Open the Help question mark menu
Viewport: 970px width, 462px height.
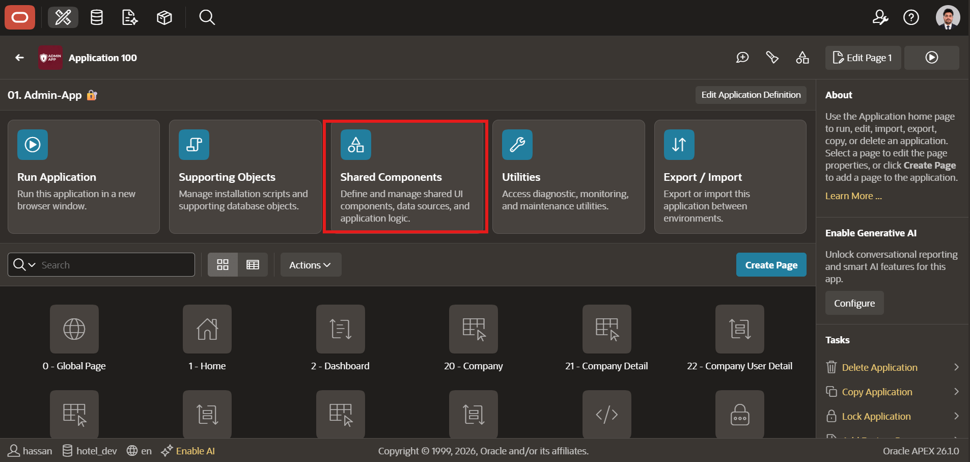911,17
